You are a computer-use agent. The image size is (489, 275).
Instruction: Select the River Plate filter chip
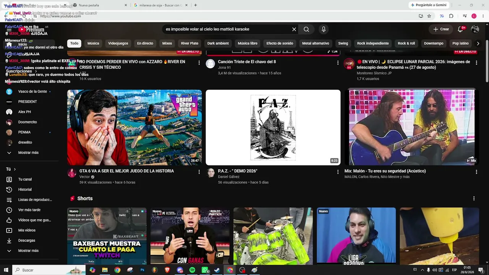[x=189, y=44]
